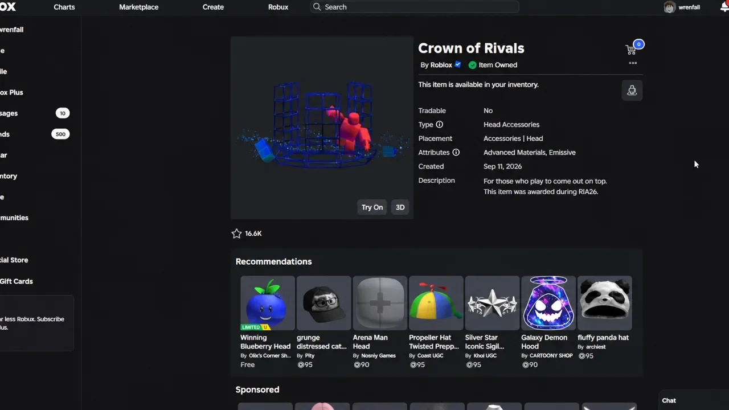Click the Sep 11, 2026 created date

[502, 166]
